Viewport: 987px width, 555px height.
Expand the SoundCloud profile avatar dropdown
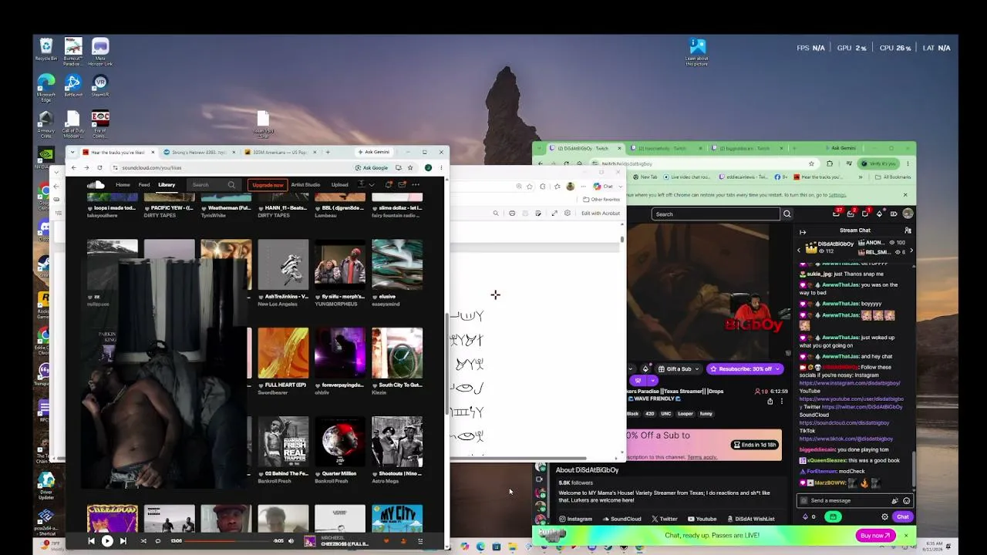(x=365, y=185)
